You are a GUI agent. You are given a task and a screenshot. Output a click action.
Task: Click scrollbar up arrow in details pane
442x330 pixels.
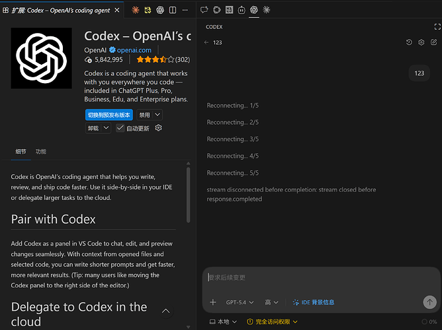pyautogui.click(x=188, y=163)
